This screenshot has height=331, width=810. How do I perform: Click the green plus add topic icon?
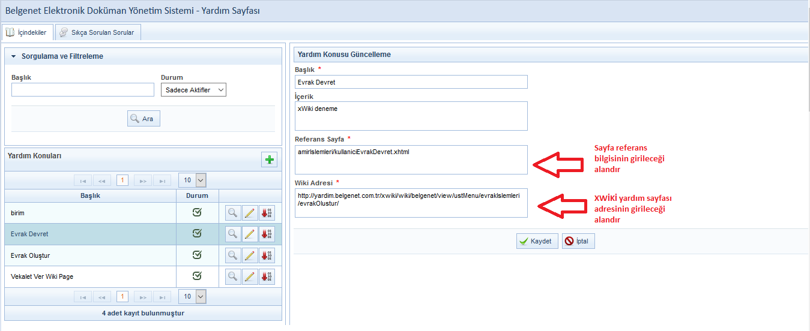tap(270, 160)
